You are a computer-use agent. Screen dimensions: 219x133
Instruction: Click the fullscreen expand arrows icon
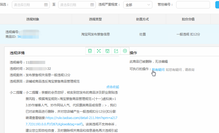[x=99, y=51]
